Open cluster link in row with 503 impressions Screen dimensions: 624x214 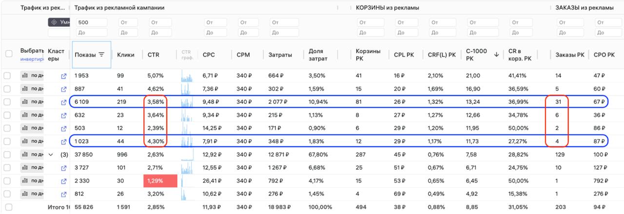(63, 128)
